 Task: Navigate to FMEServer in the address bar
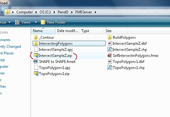coord(84,12)
